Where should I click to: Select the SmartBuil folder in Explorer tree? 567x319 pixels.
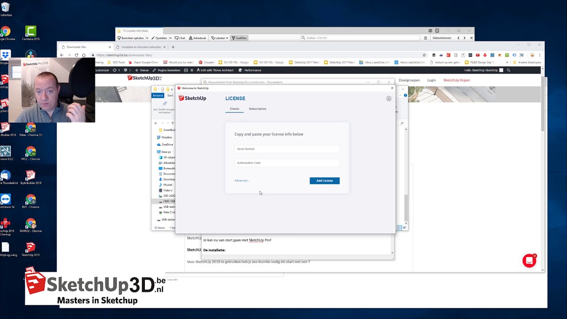[167, 130]
